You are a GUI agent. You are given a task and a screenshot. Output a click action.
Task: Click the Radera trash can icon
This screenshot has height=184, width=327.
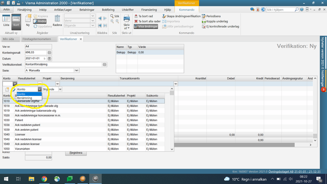pyautogui.click(x=57, y=19)
